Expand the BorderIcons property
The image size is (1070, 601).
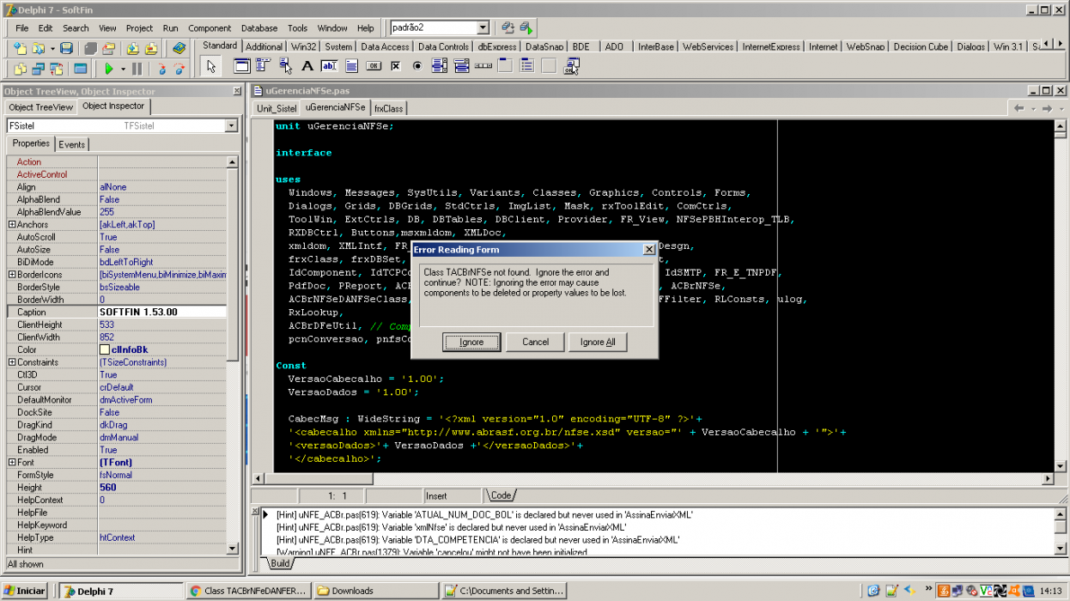point(12,275)
